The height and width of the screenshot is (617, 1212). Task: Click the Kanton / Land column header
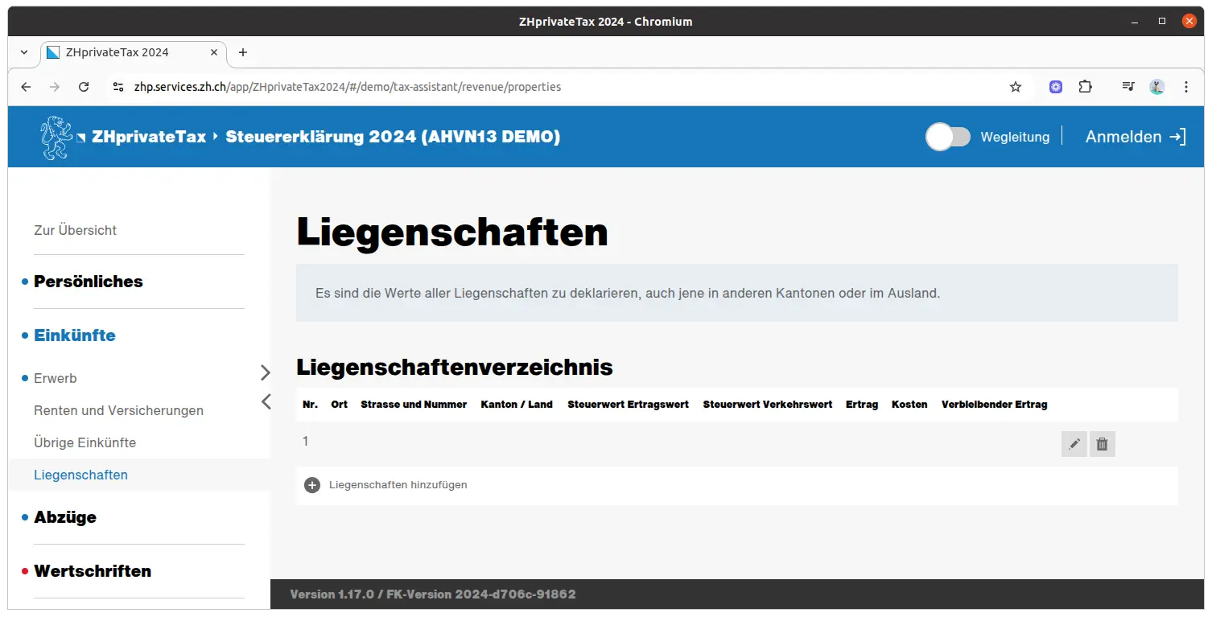517,405
